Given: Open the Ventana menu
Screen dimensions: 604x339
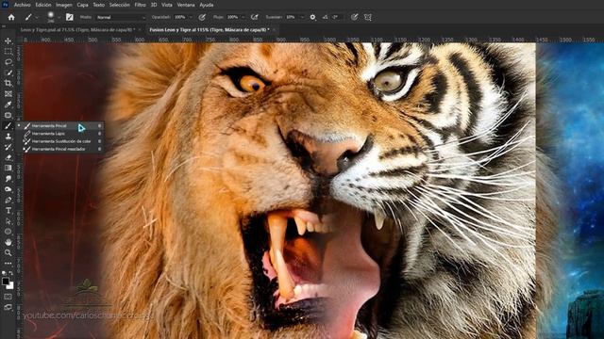Looking at the screenshot, I should (x=186, y=5).
